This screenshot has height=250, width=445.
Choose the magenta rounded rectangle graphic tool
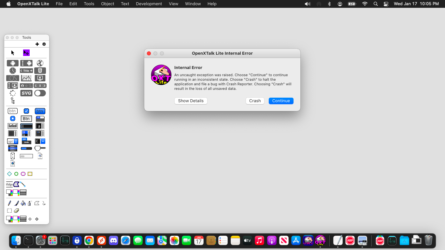coord(23,174)
